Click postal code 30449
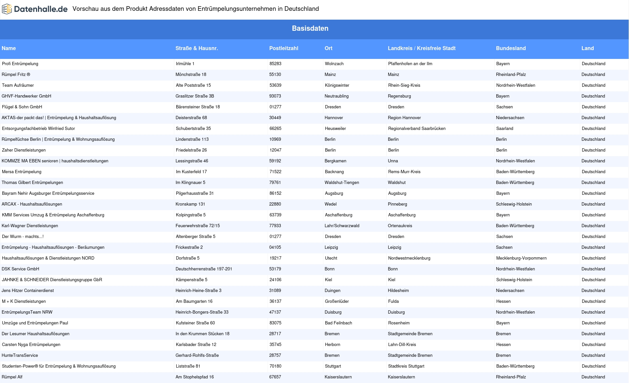This screenshot has height=383, width=629. click(x=275, y=118)
